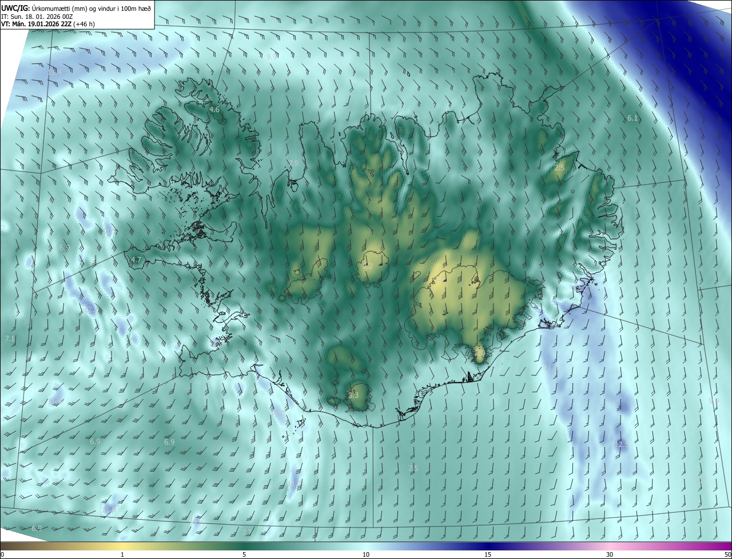The image size is (732, 559).
Task: Click the '2.5' value in northeast Iceland
Action: click(x=559, y=167)
